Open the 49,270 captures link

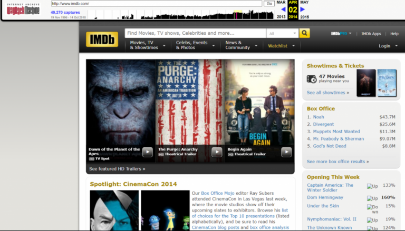(x=65, y=13)
